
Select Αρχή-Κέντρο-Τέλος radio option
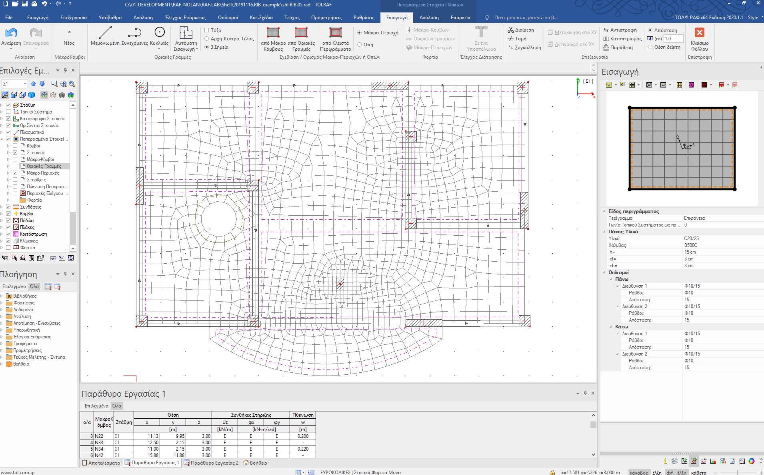(x=207, y=39)
